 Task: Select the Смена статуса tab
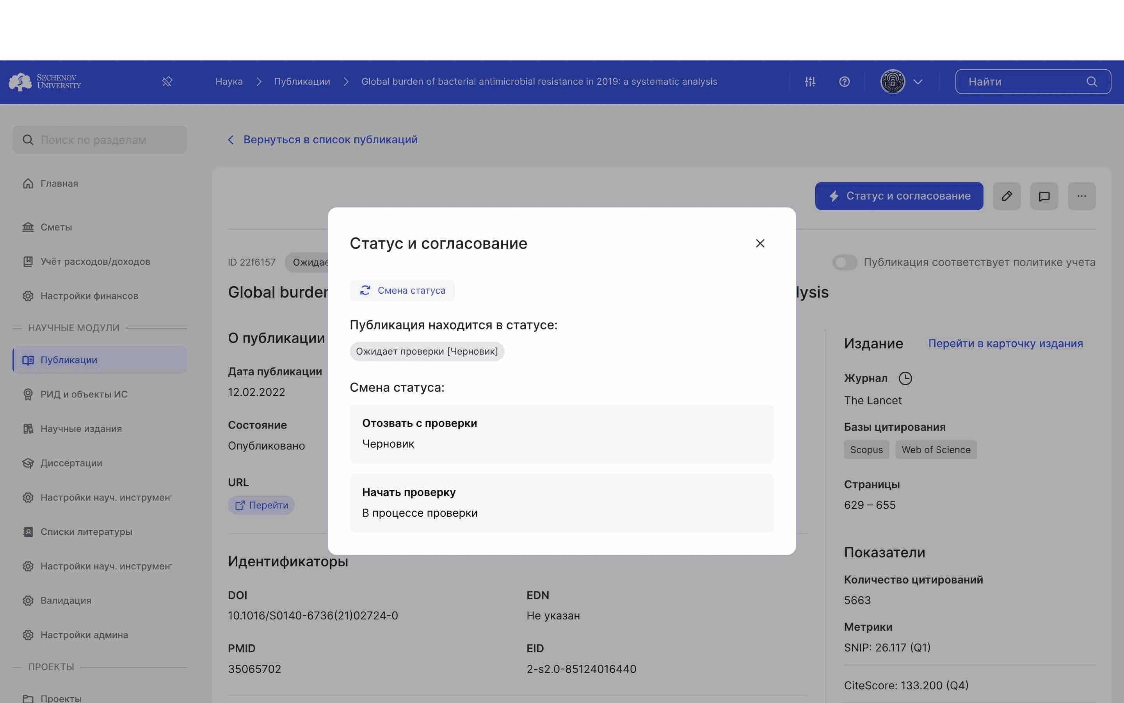tap(402, 291)
